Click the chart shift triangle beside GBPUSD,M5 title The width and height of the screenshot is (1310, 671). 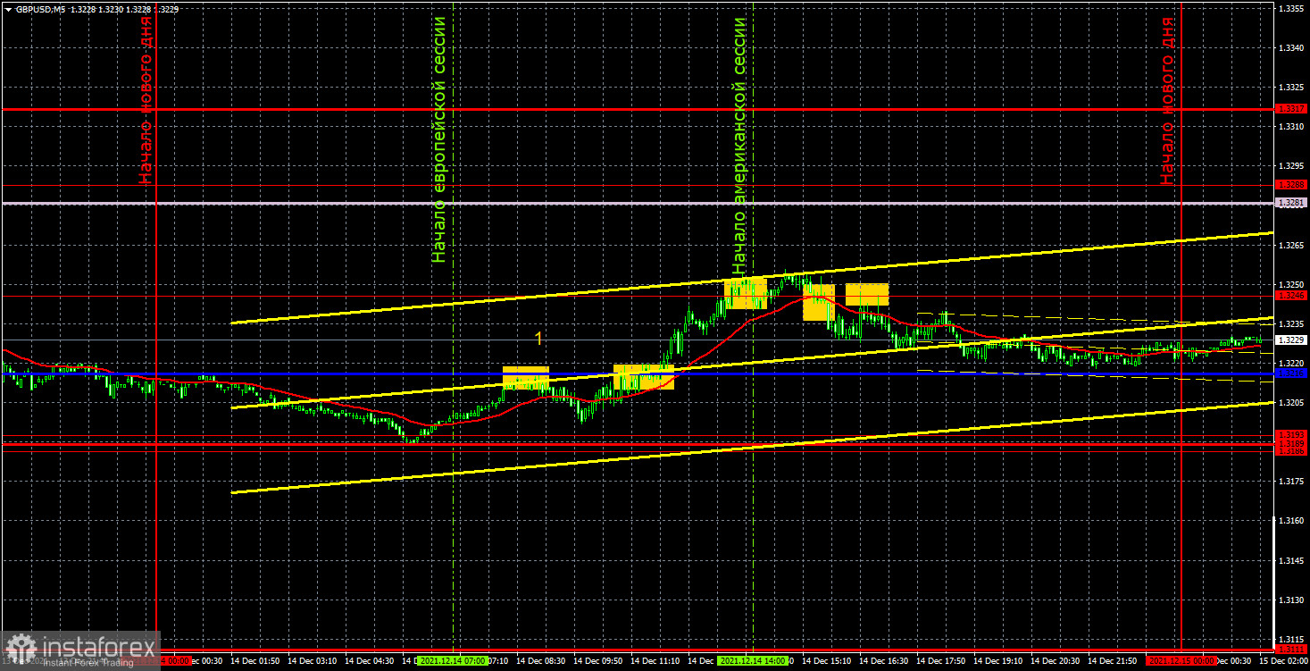pyautogui.click(x=7, y=8)
